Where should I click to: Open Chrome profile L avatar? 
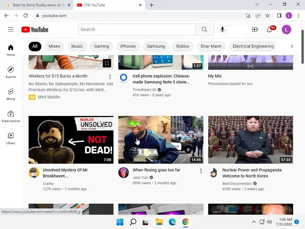(x=289, y=16)
